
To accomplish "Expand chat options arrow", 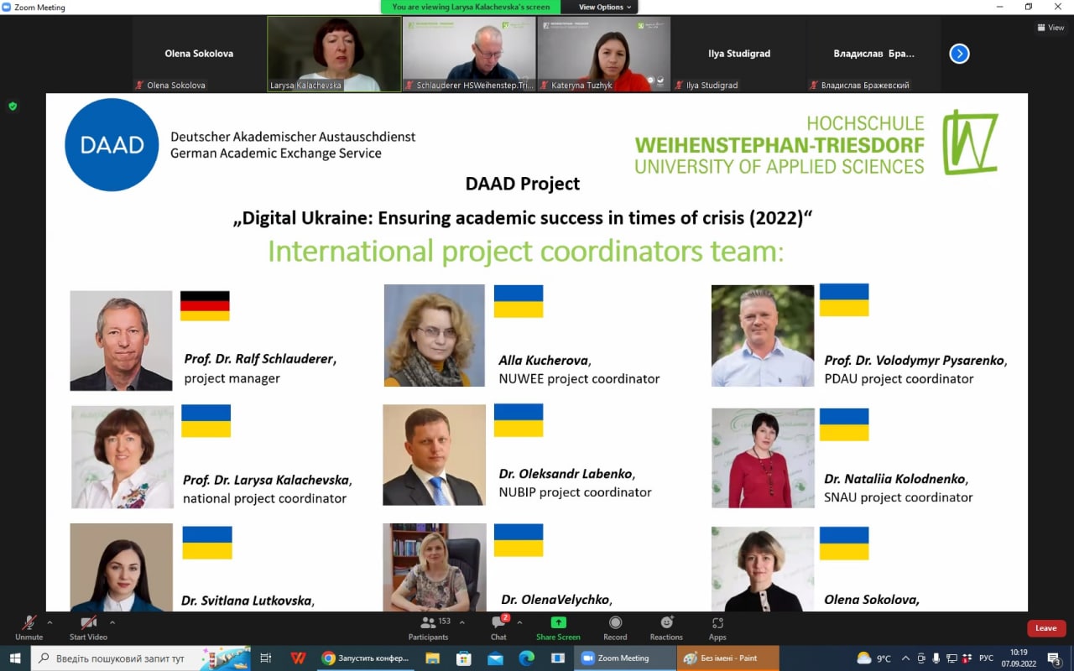I will [x=519, y=622].
